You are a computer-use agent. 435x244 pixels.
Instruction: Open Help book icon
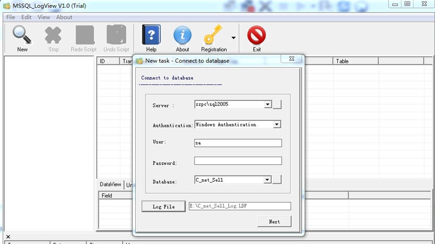coord(151,38)
